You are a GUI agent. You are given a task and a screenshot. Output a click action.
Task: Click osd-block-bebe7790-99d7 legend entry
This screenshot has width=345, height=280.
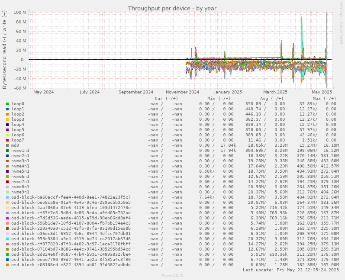point(71,260)
